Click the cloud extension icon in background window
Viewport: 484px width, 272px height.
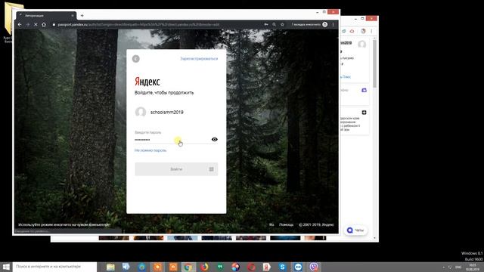tap(352, 31)
